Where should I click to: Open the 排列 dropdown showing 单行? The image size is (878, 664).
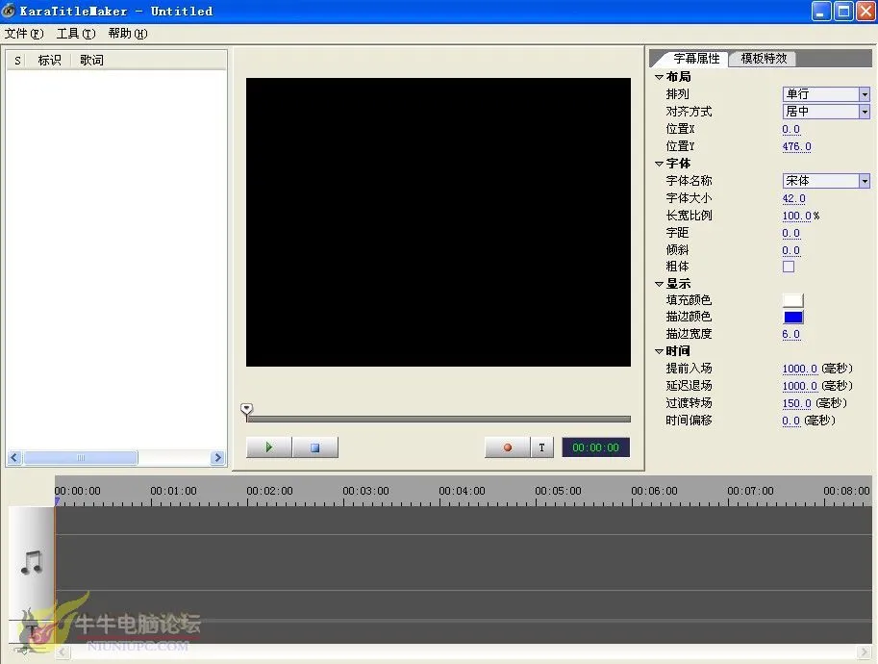point(864,94)
